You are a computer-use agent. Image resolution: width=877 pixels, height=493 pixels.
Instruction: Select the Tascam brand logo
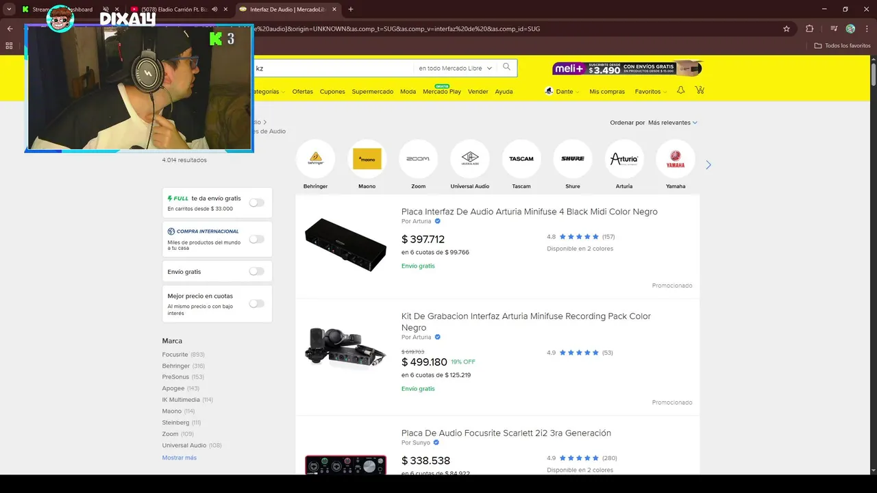tap(521, 159)
